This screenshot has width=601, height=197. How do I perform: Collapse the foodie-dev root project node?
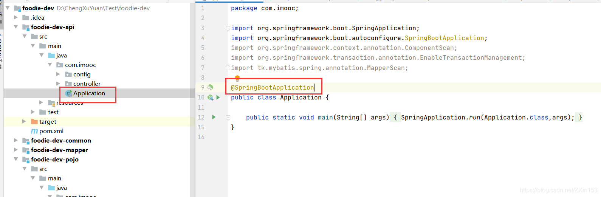[8, 8]
